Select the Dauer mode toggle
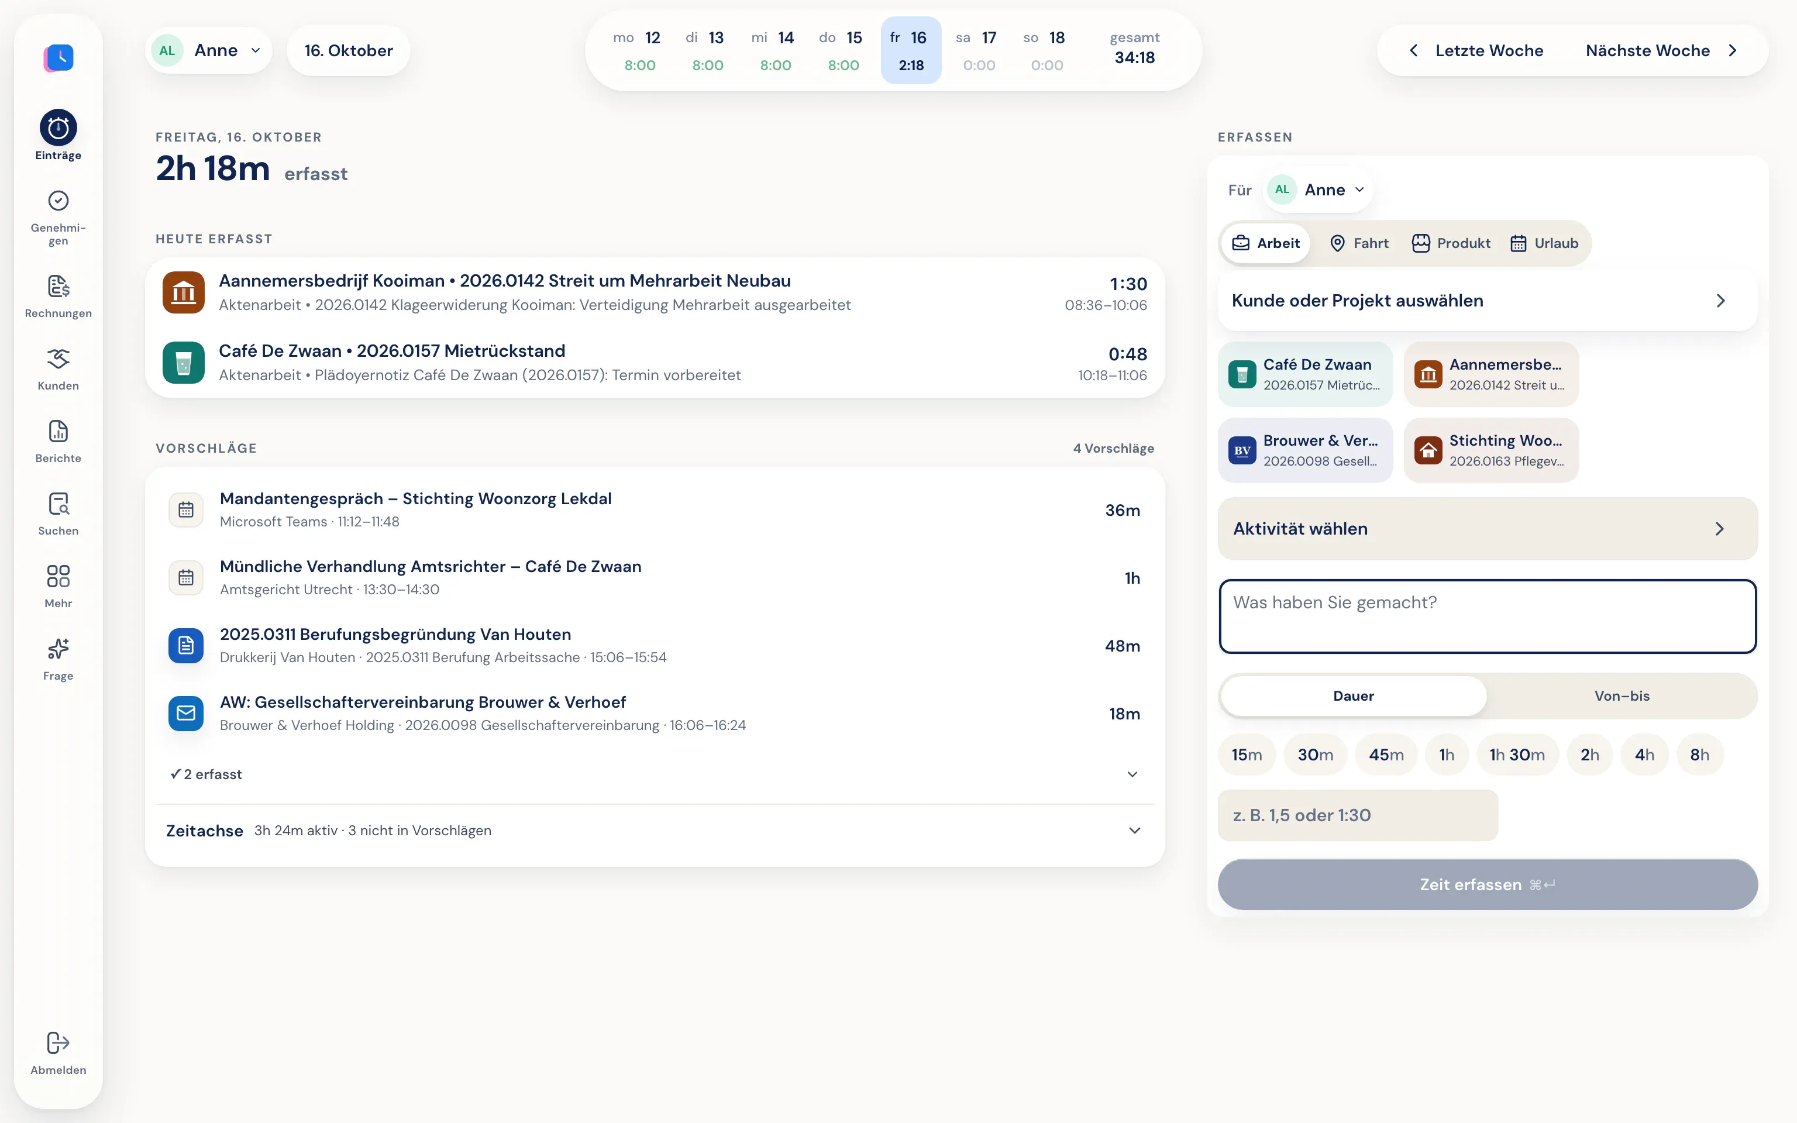This screenshot has width=1797, height=1123. click(x=1354, y=696)
